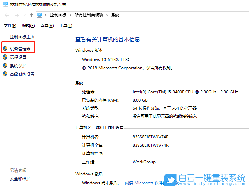Screen dimensions: 249x188
Task: Click computer name 83SS8EI8TWJV74R beside 计算机名
Action: pyautogui.click(x=150, y=137)
